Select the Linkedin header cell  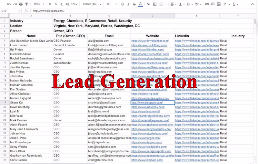197,36
